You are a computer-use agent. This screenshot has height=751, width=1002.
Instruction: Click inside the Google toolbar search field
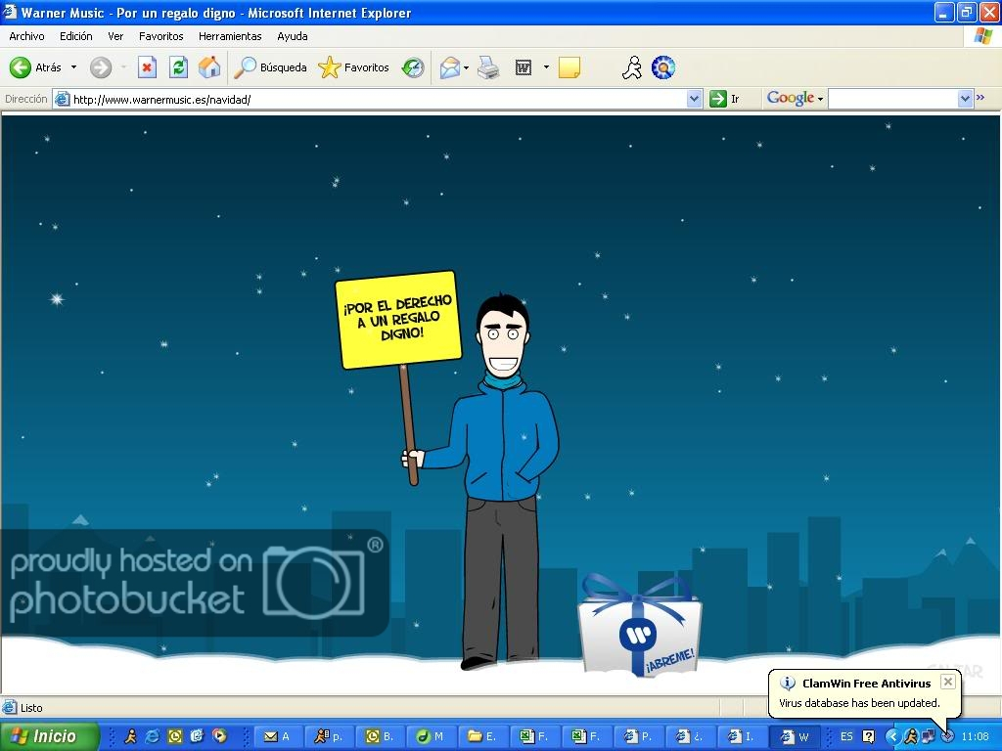[x=892, y=99]
